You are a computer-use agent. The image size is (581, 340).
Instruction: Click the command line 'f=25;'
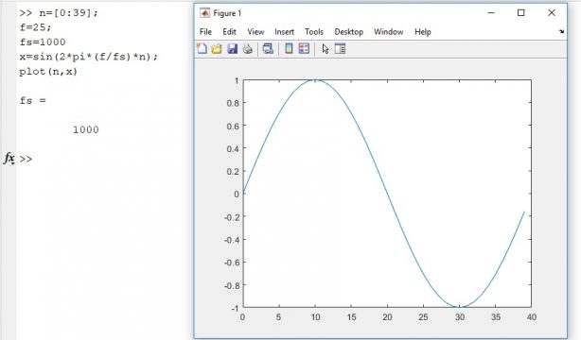click(x=36, y=27)
